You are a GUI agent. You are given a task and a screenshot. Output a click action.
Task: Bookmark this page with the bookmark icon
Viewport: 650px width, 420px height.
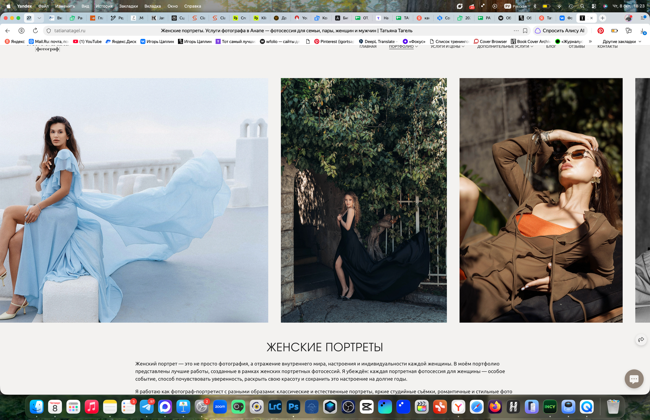tap(525, 30)
